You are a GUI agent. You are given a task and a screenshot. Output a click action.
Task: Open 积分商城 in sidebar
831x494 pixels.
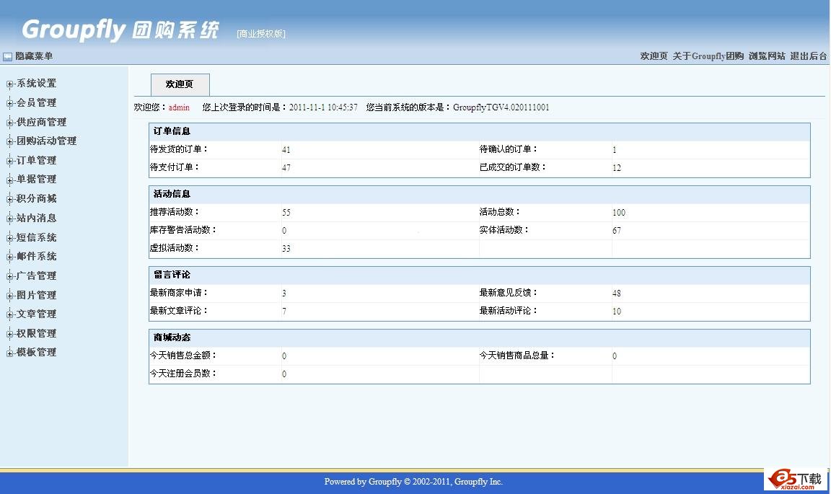pyautogui.click(x=36, y=199)
